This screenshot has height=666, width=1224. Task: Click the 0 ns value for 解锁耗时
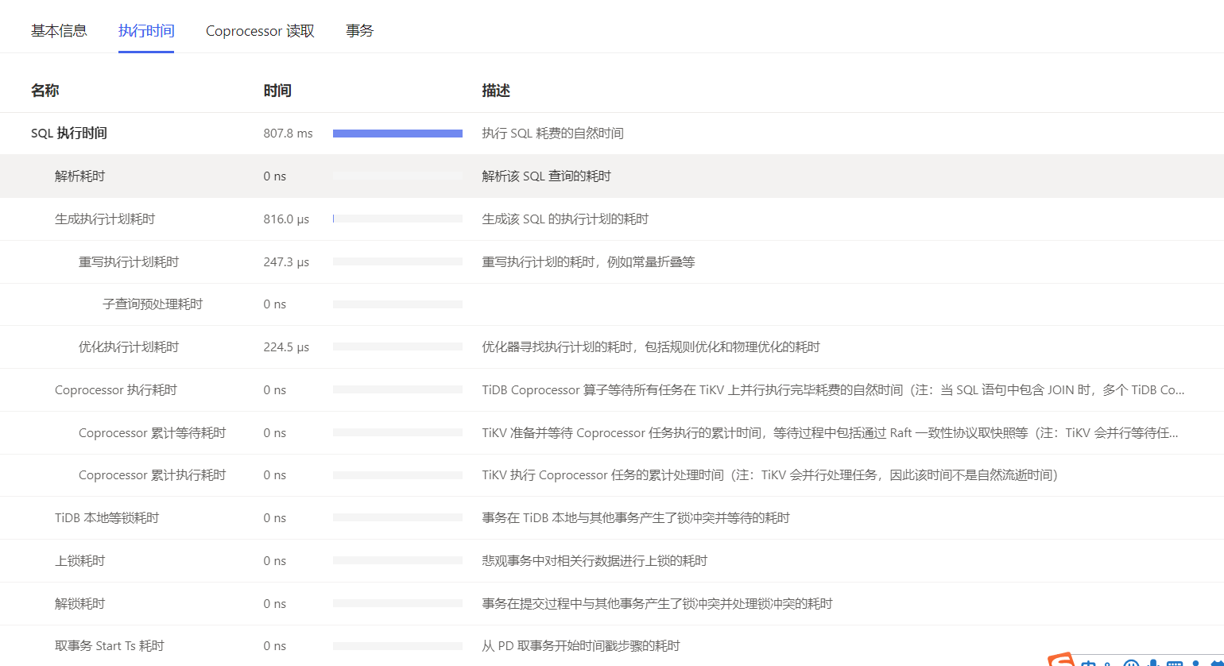(x=275, y=604)
